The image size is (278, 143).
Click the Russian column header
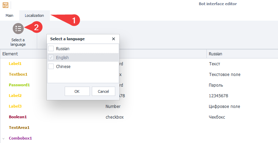tap(216, 54)
